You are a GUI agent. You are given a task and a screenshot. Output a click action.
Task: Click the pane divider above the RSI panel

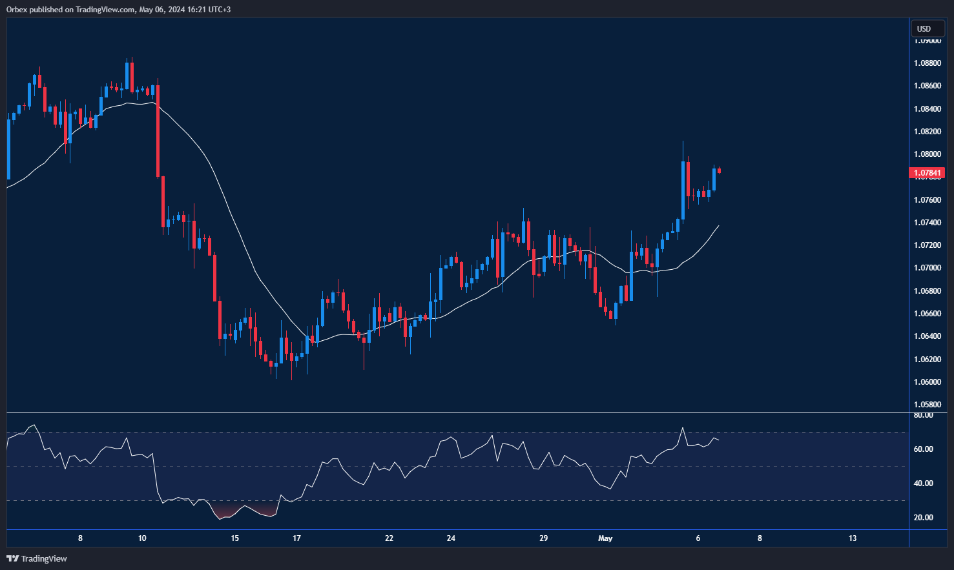click(x=452, y=412)
